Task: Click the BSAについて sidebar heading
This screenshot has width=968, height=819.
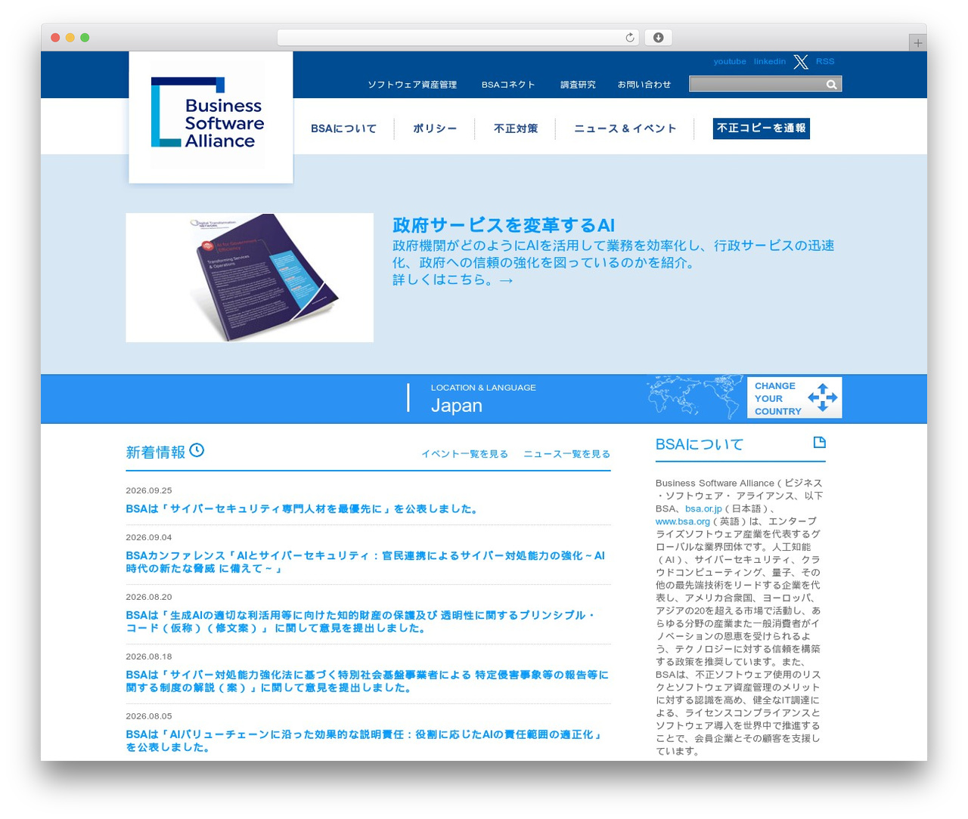Action: (700, 444)
